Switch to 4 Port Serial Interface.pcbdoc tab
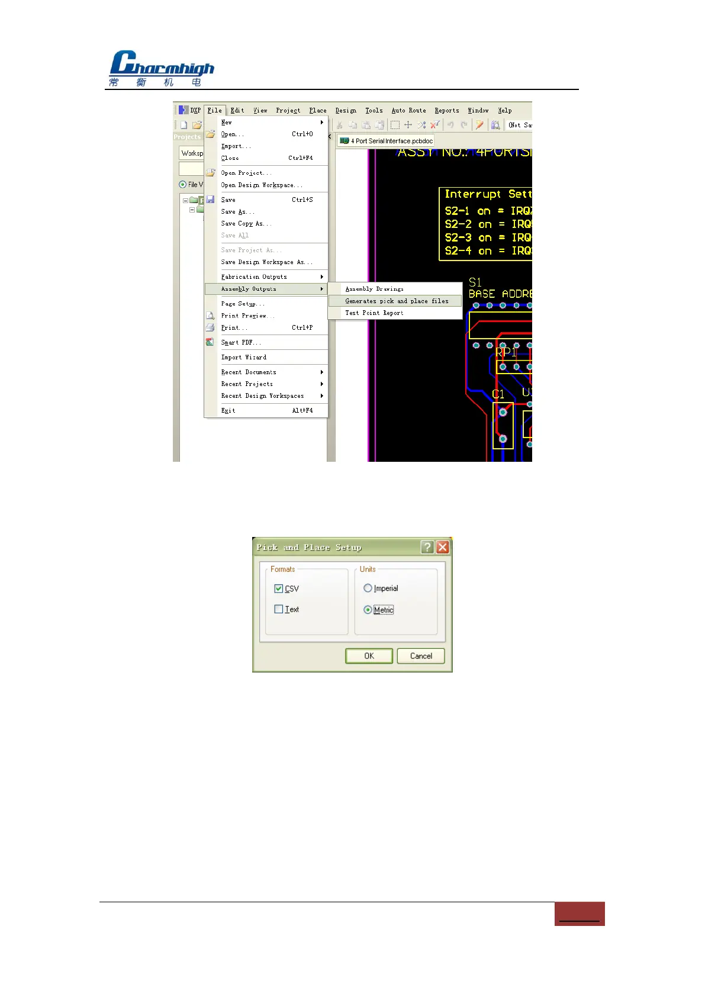Image resolution: width=705 pixels, height=997 pixels. (x=386, y=141)
